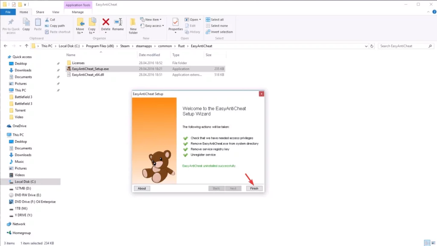Click the Delete icon in the ribbon

click(105, 24)
